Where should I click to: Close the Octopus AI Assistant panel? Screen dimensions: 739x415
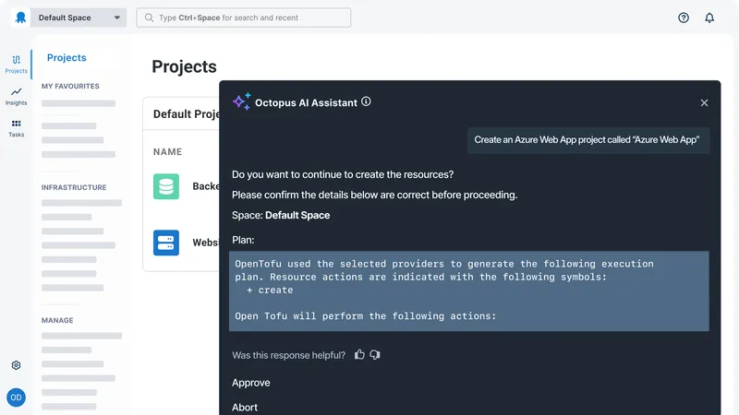pos(704,103)
